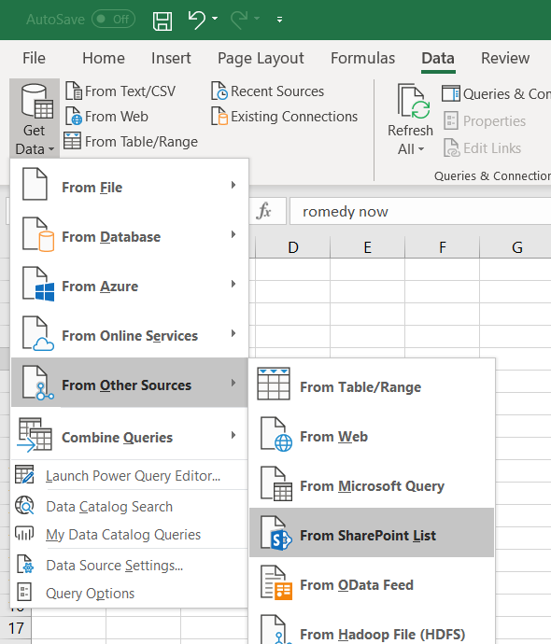Click the Insert Function fx button
The height and width of the screenshot is (644, 551).
pos(263,211)
